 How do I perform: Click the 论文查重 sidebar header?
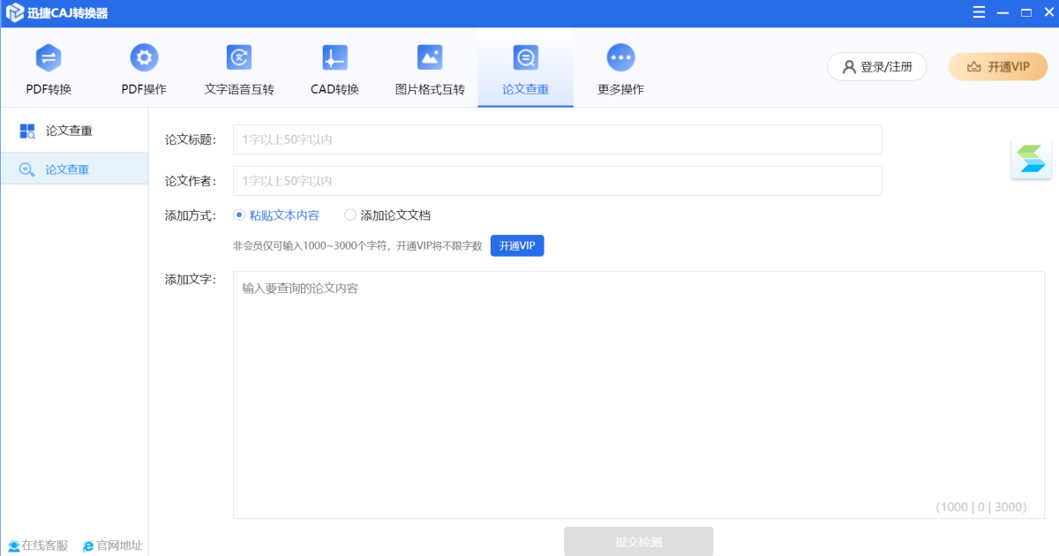point(69,131)
